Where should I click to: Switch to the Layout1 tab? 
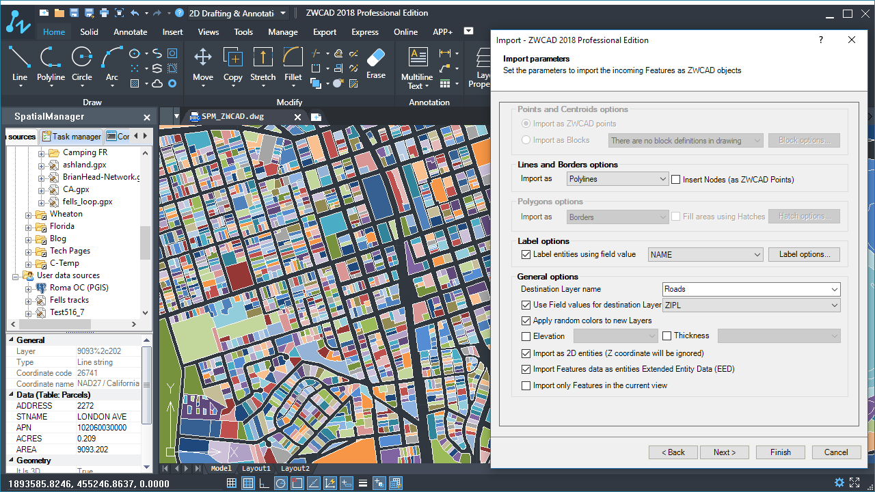pos(256,469)
